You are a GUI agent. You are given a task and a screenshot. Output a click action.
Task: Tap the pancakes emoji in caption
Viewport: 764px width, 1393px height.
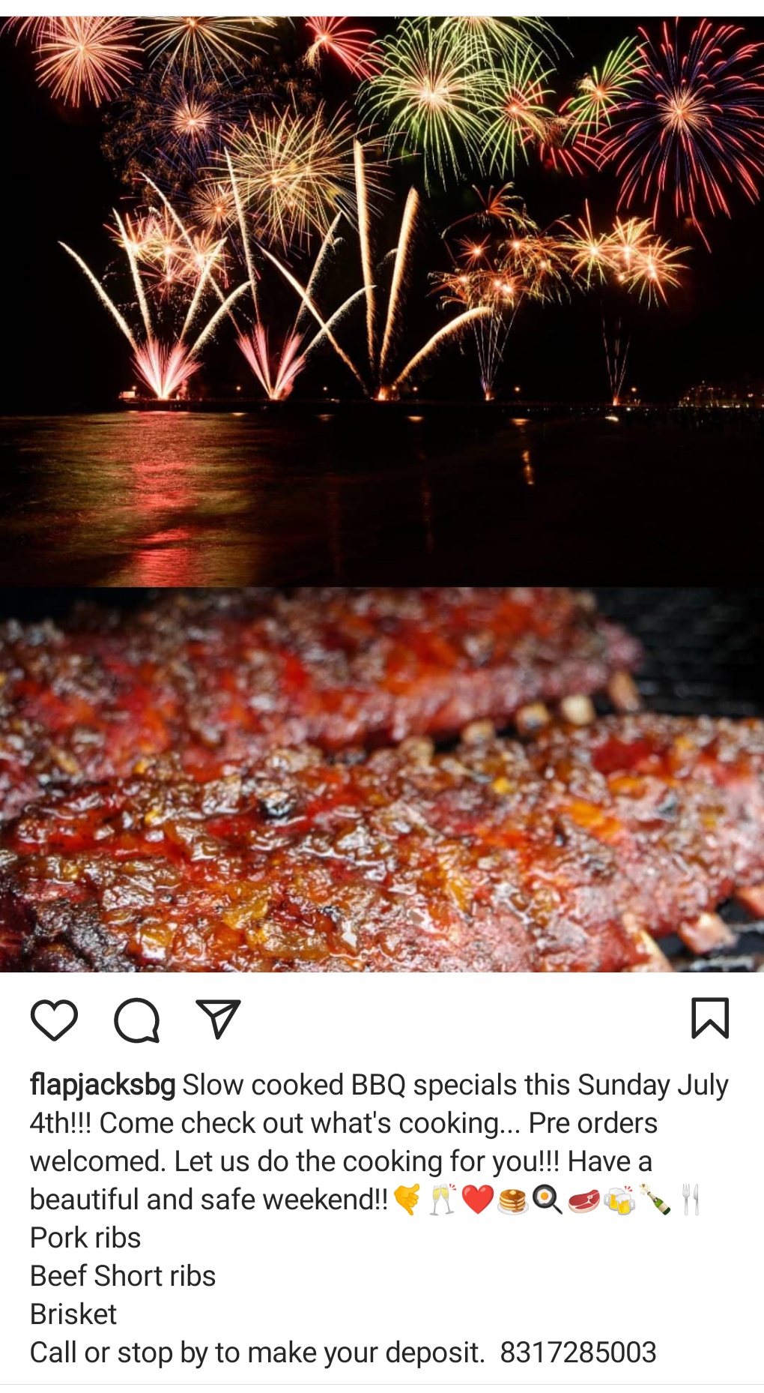(x=513, y=1200)
